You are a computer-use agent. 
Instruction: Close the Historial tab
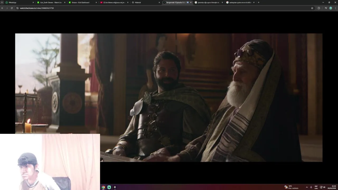point(159,2)
